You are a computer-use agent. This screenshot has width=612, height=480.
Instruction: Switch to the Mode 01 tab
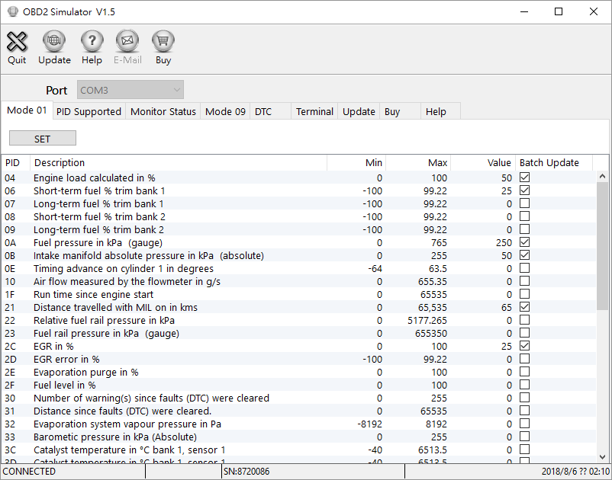[27, 110]
